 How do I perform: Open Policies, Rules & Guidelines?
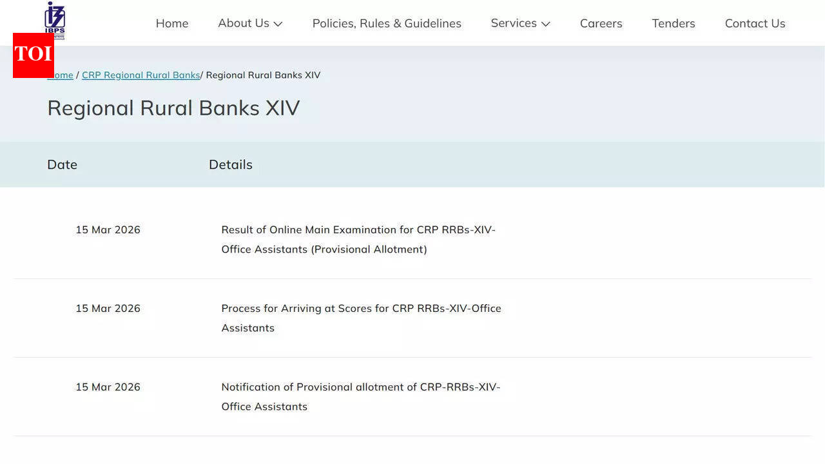pyautogui.click(x=387, y=23)
